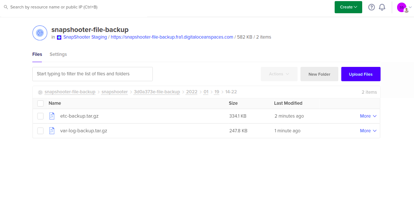This screenshot has height=197, width=414.
Task: Go to the 2022 breadcrumb folder
Action: click(x=192, y=92)
